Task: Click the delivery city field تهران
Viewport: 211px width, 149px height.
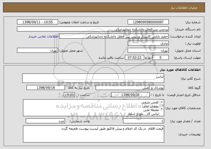Action: (x=38, y=51)
